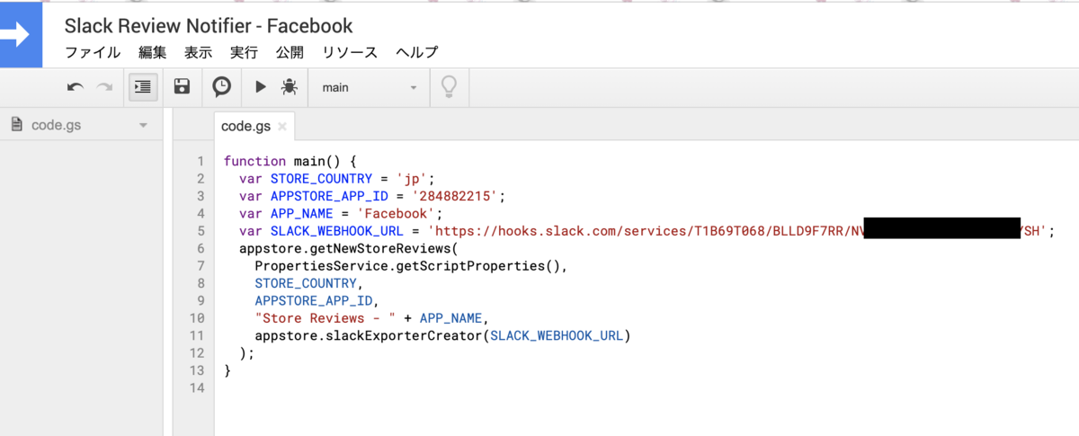Open the リソース menu
The image size is (1079, 436).
(350, 52)
